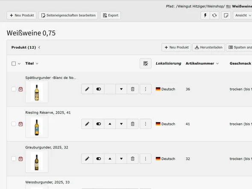Edit the Grauburgunder record with the pencil
252x189 pixels.
(x=87, y=159)
